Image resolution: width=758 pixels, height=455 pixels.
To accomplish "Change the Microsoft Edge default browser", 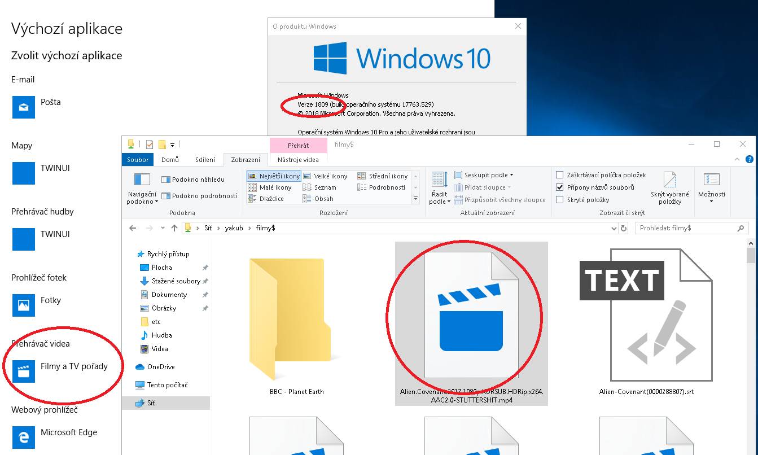I will click(54, 437).
